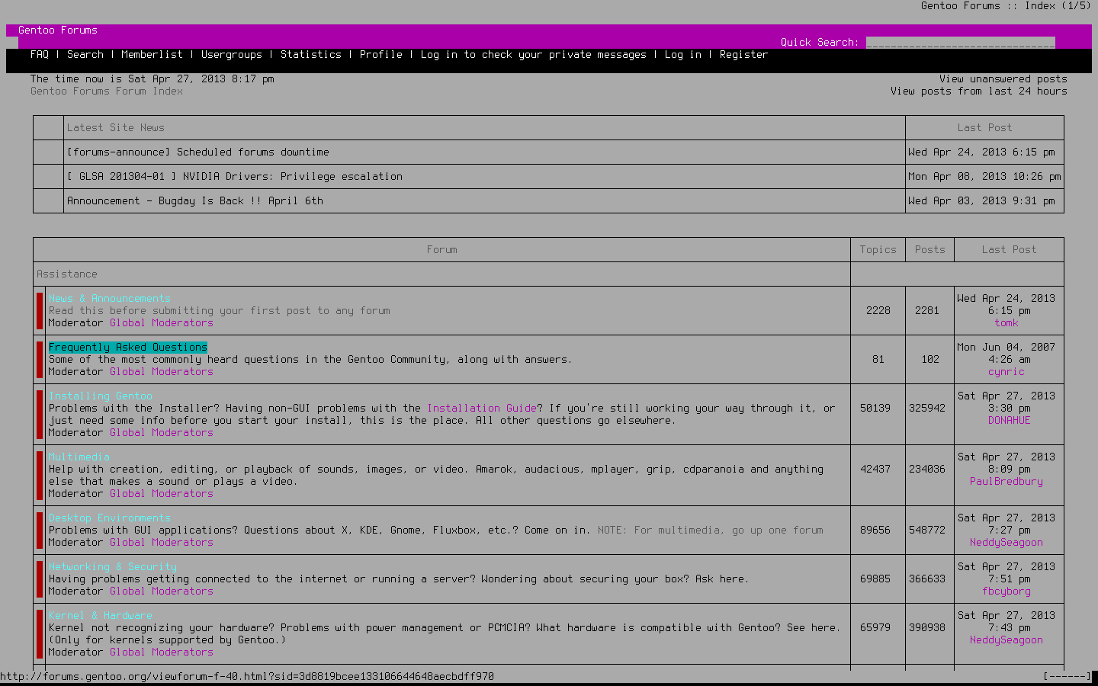Viewport: 1098px width, 686px height.
Task: Open View posts from last 24 hours
Action: pyautogui.click(x=979, y=91)
